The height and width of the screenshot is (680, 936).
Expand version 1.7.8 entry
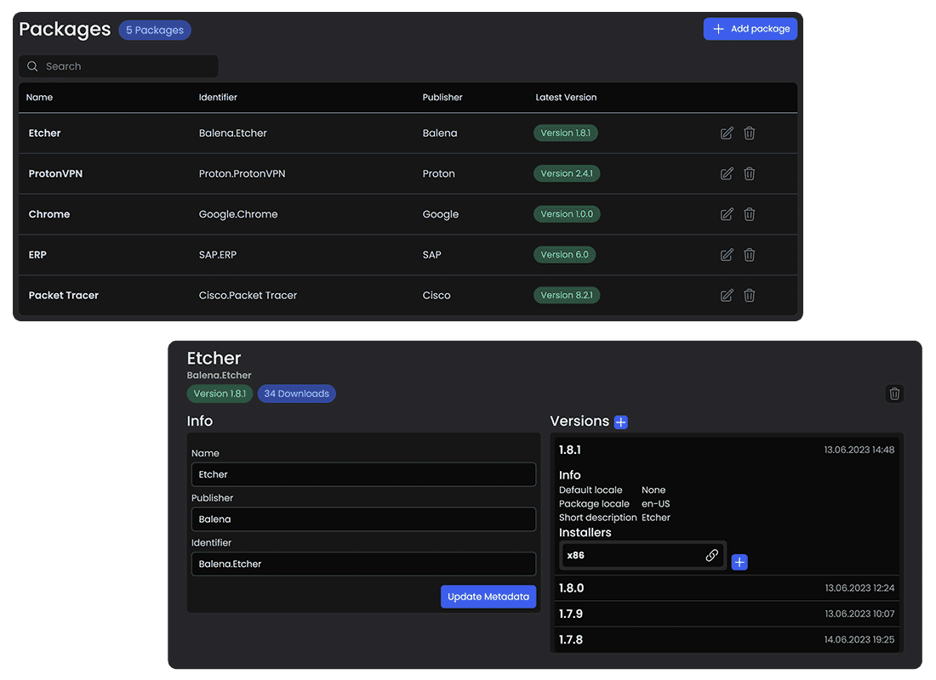tap(726, 640)
